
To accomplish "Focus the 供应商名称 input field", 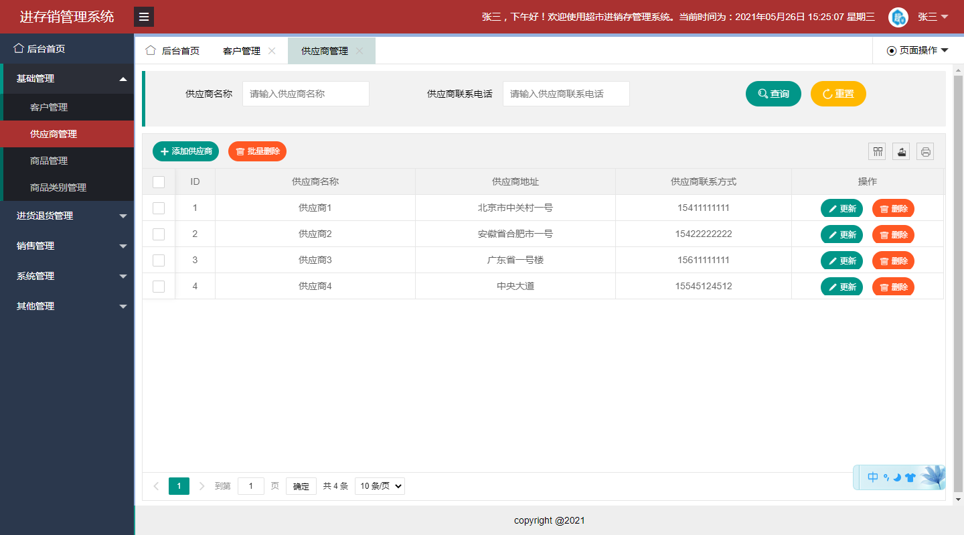I will tap(306, 94).
